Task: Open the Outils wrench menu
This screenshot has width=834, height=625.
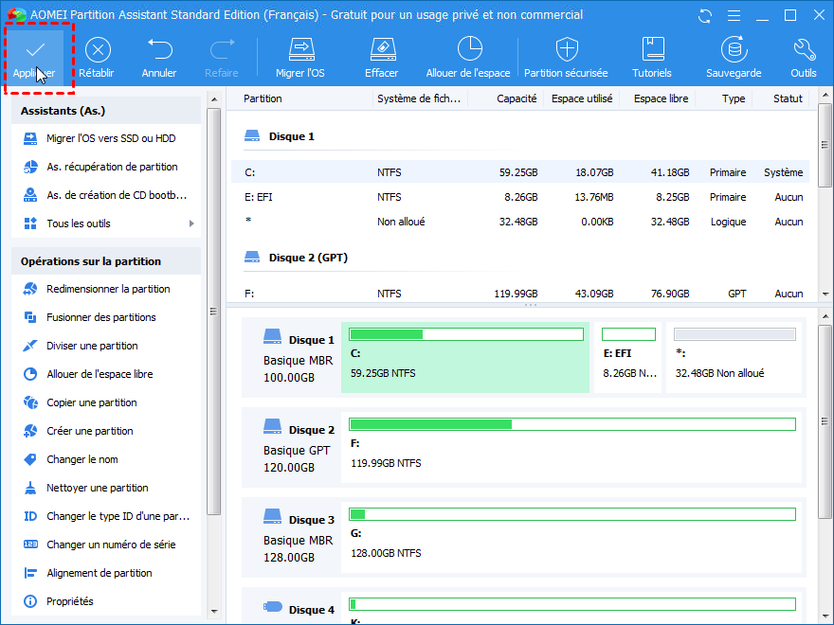Action: pyautogui.click(x=803, y=58)
